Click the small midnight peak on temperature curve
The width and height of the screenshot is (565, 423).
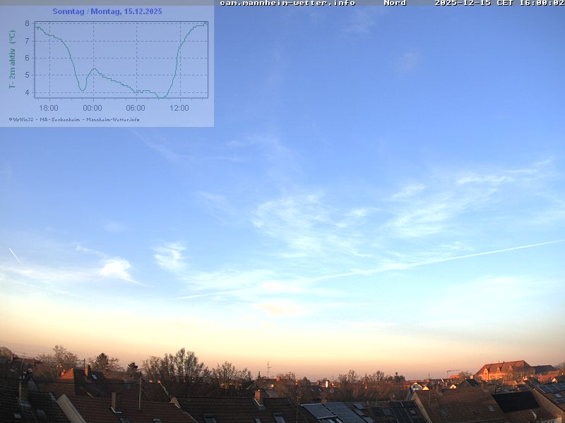point(93,69)
